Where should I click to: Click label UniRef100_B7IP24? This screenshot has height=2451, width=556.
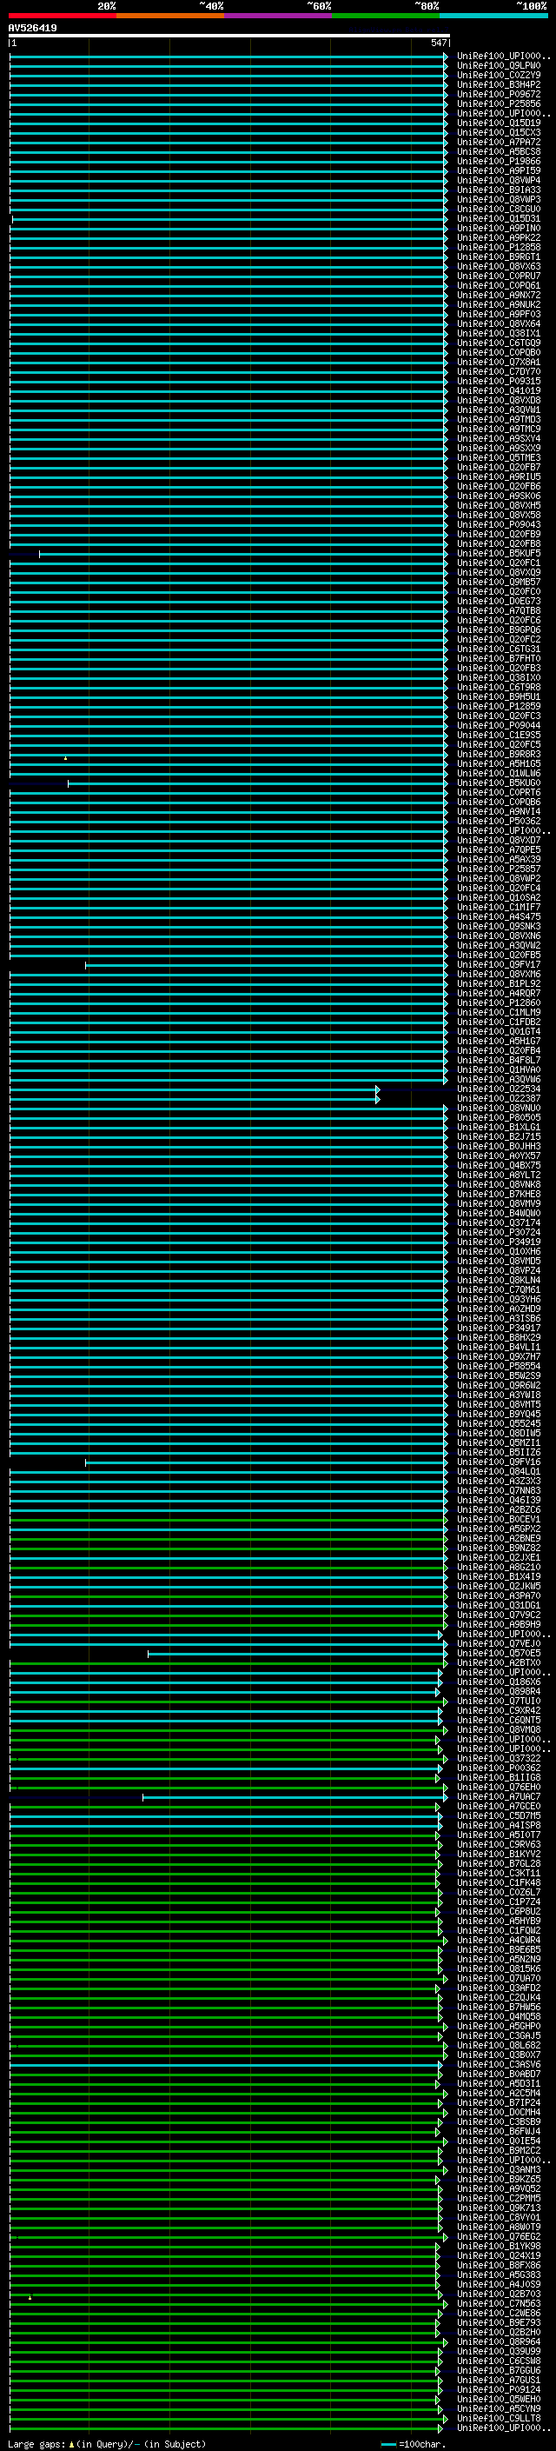click(498, 2101)
